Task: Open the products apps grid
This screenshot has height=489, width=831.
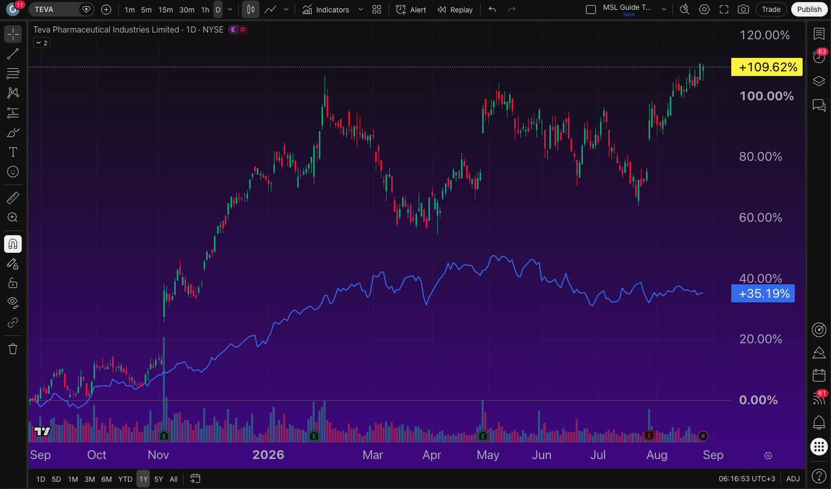Action: coord(819,446)
